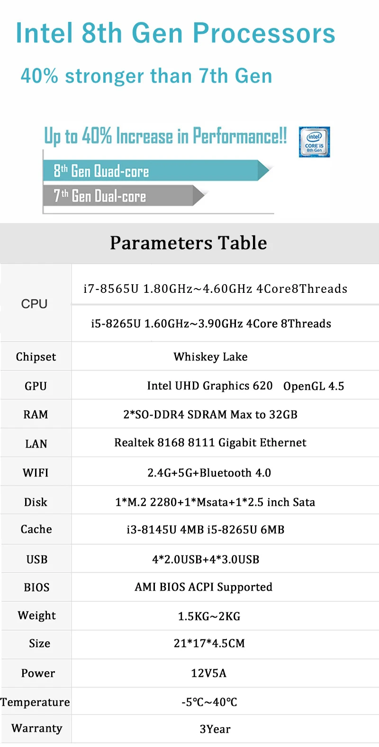The image size is (379, 747).
Task: Click the 8th Gen Quad-core arrow bar
Action: point(156,170)
